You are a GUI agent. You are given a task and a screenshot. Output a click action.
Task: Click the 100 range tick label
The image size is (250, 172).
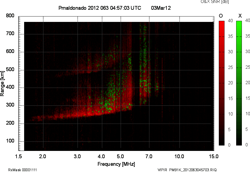point(10,141)
